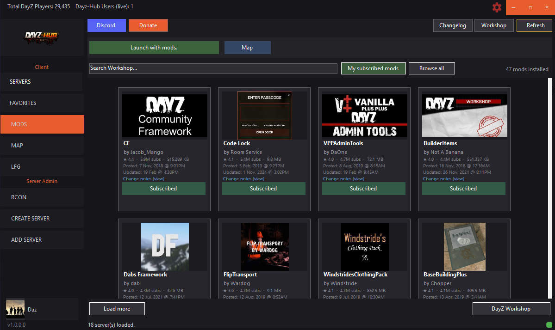Viewport: 555px width, 330px height.
Task: Unsubscribe from the Code Lock mod
Action: tap(263, 188)
